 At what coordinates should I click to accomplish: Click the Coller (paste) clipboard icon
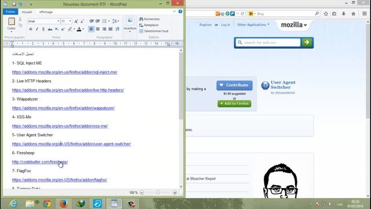click(11, 21)
